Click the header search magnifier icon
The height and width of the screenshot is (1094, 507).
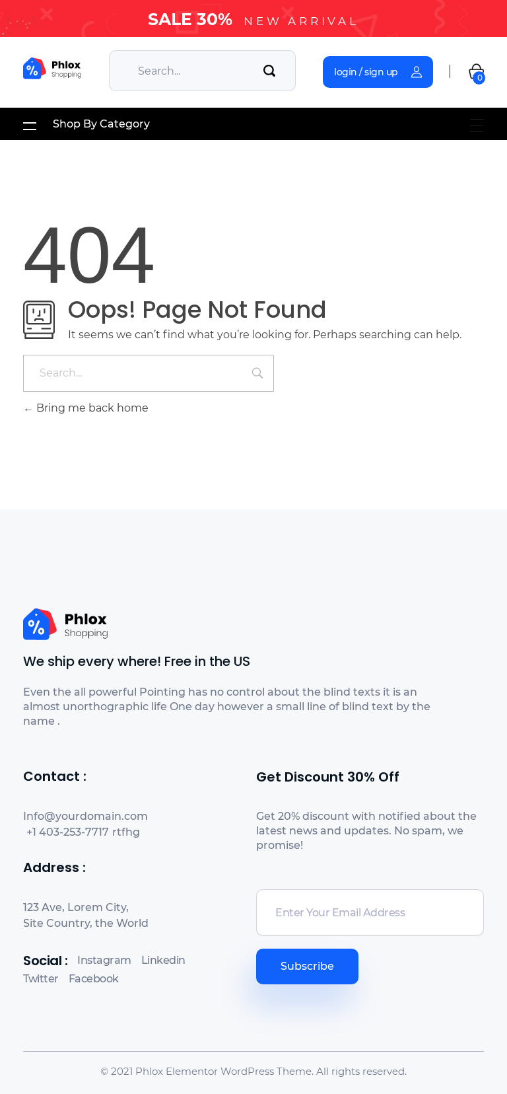tap(269, 71)
